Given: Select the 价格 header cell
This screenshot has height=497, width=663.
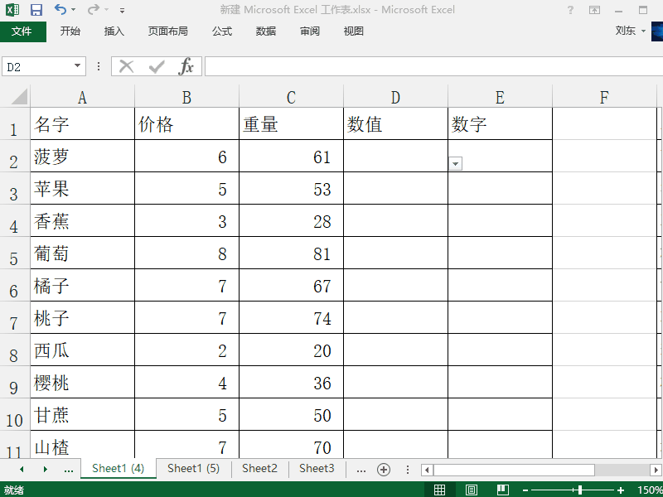Looking at the screenshot, I should click(187, 123).
